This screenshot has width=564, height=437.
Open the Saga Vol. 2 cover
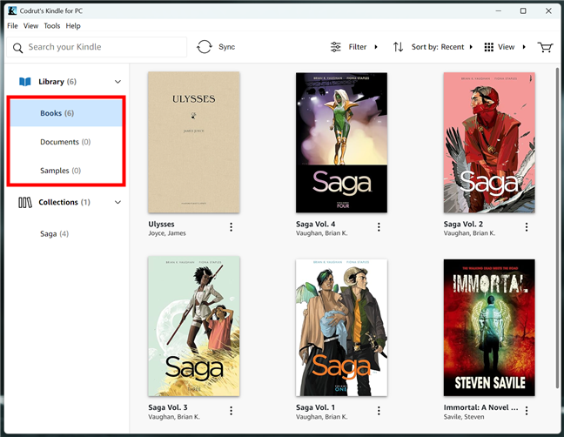[489, 143]
